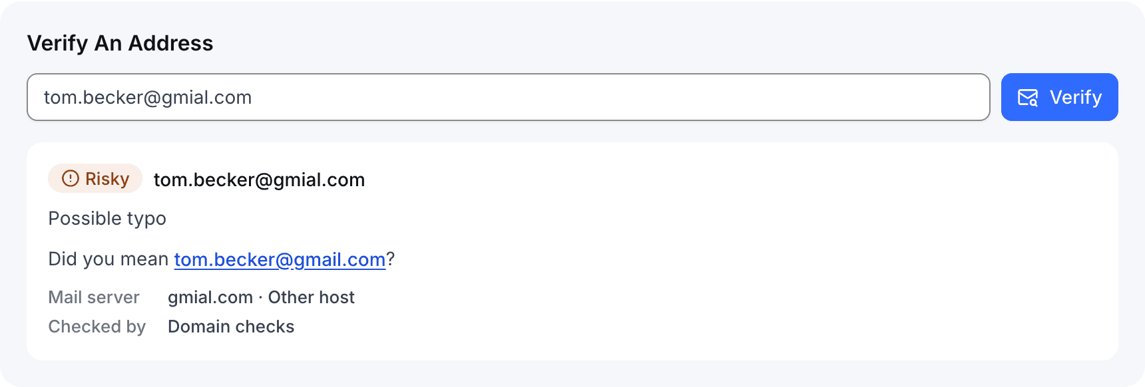Click the Domain checks value
This screenshot has width=1145, height=387.
click(231, 326)
